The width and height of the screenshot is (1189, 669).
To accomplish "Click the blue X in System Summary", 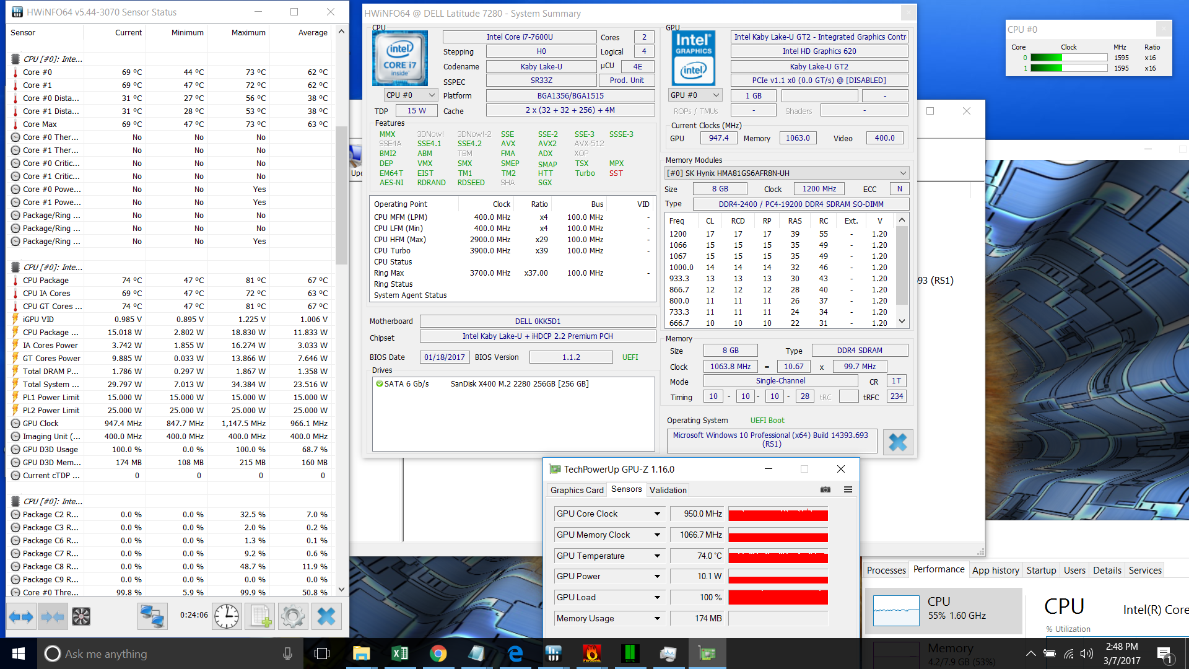I will pos(897,442).
